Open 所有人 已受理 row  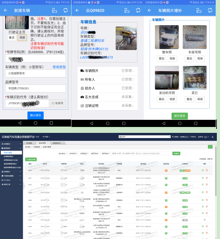(108, 79)
